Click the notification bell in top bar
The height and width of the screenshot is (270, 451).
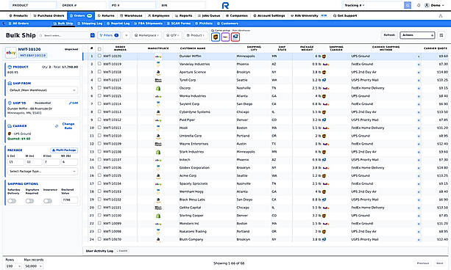tap(419, 5)
